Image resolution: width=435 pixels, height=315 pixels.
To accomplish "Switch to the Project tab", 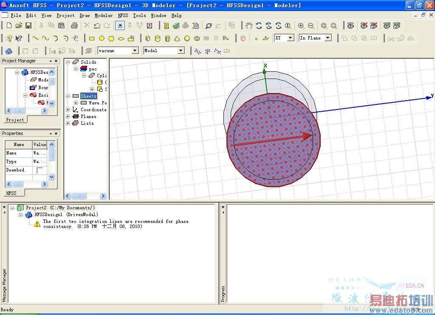I will pyautogui.click(x=15, y=120).
